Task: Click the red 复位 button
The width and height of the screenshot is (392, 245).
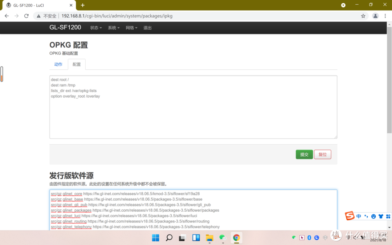Action: 323,155
